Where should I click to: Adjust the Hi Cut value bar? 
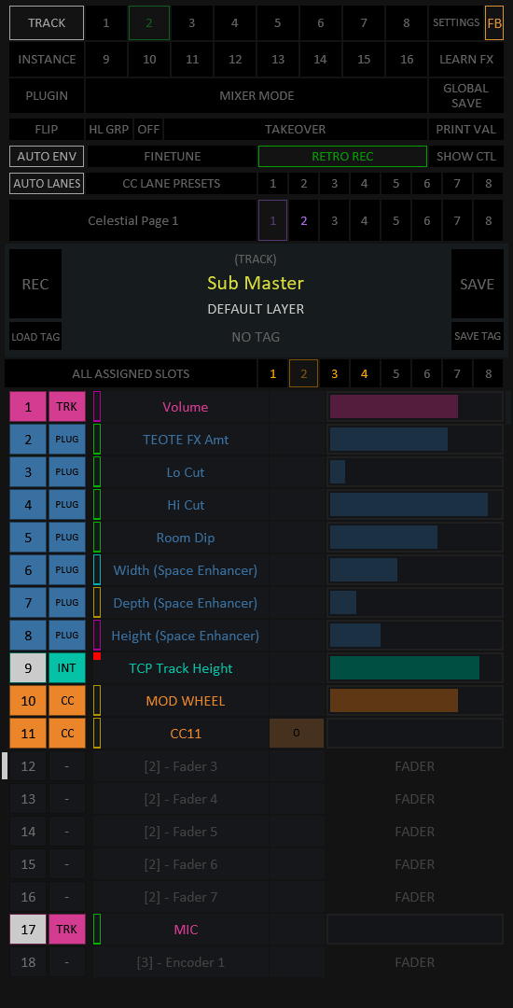click(415, 505)
